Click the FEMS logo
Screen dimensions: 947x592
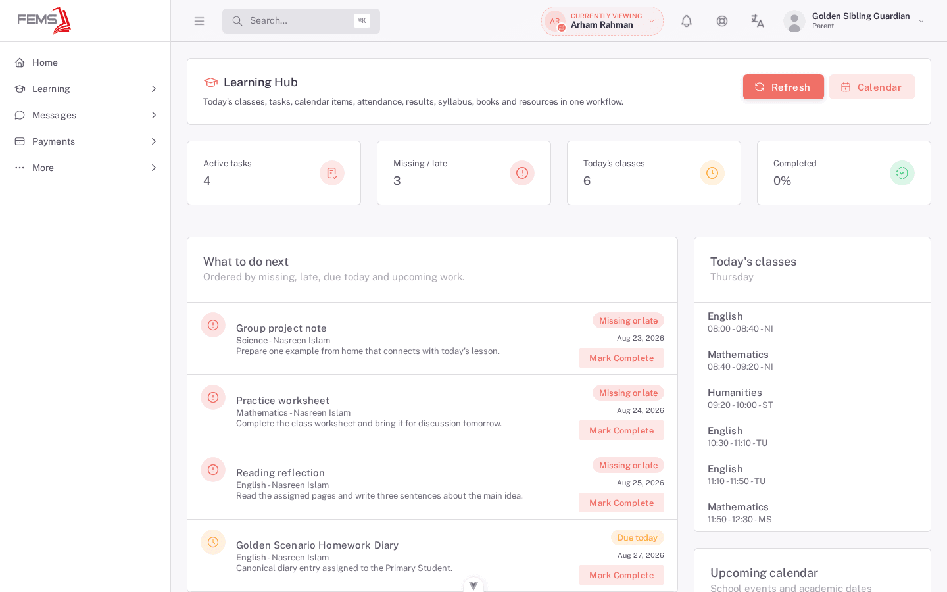[x=44, y=20]
